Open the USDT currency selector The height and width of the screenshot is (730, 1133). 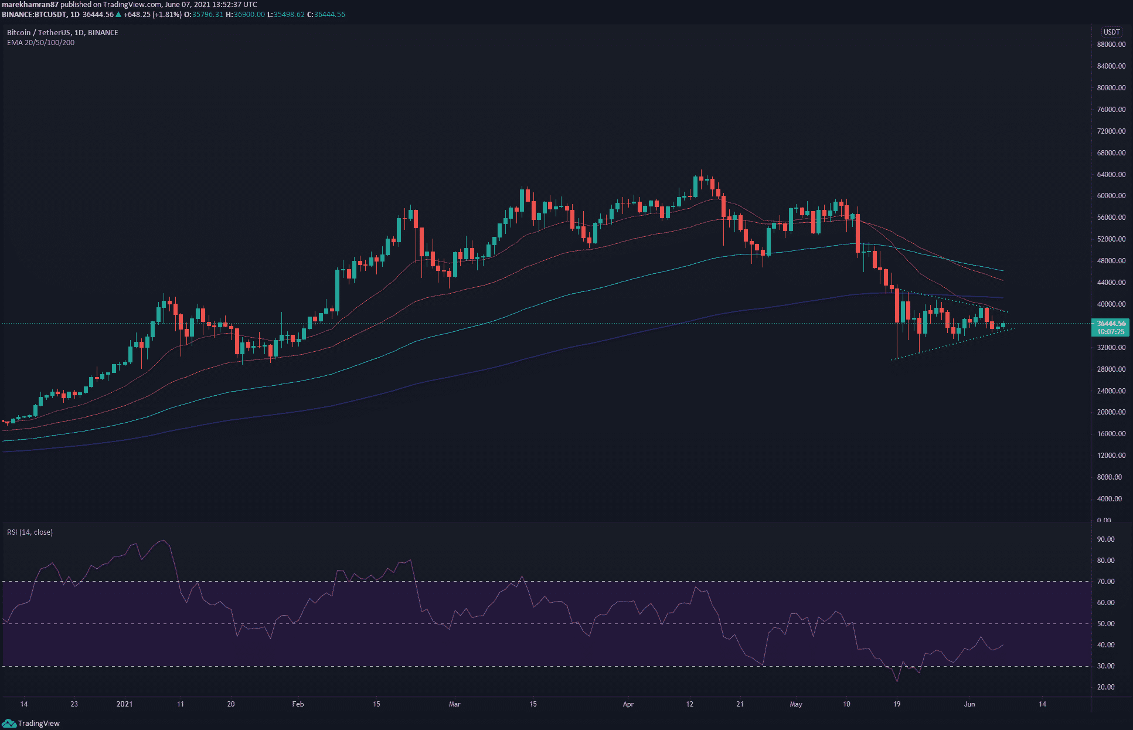(1111, 32)
